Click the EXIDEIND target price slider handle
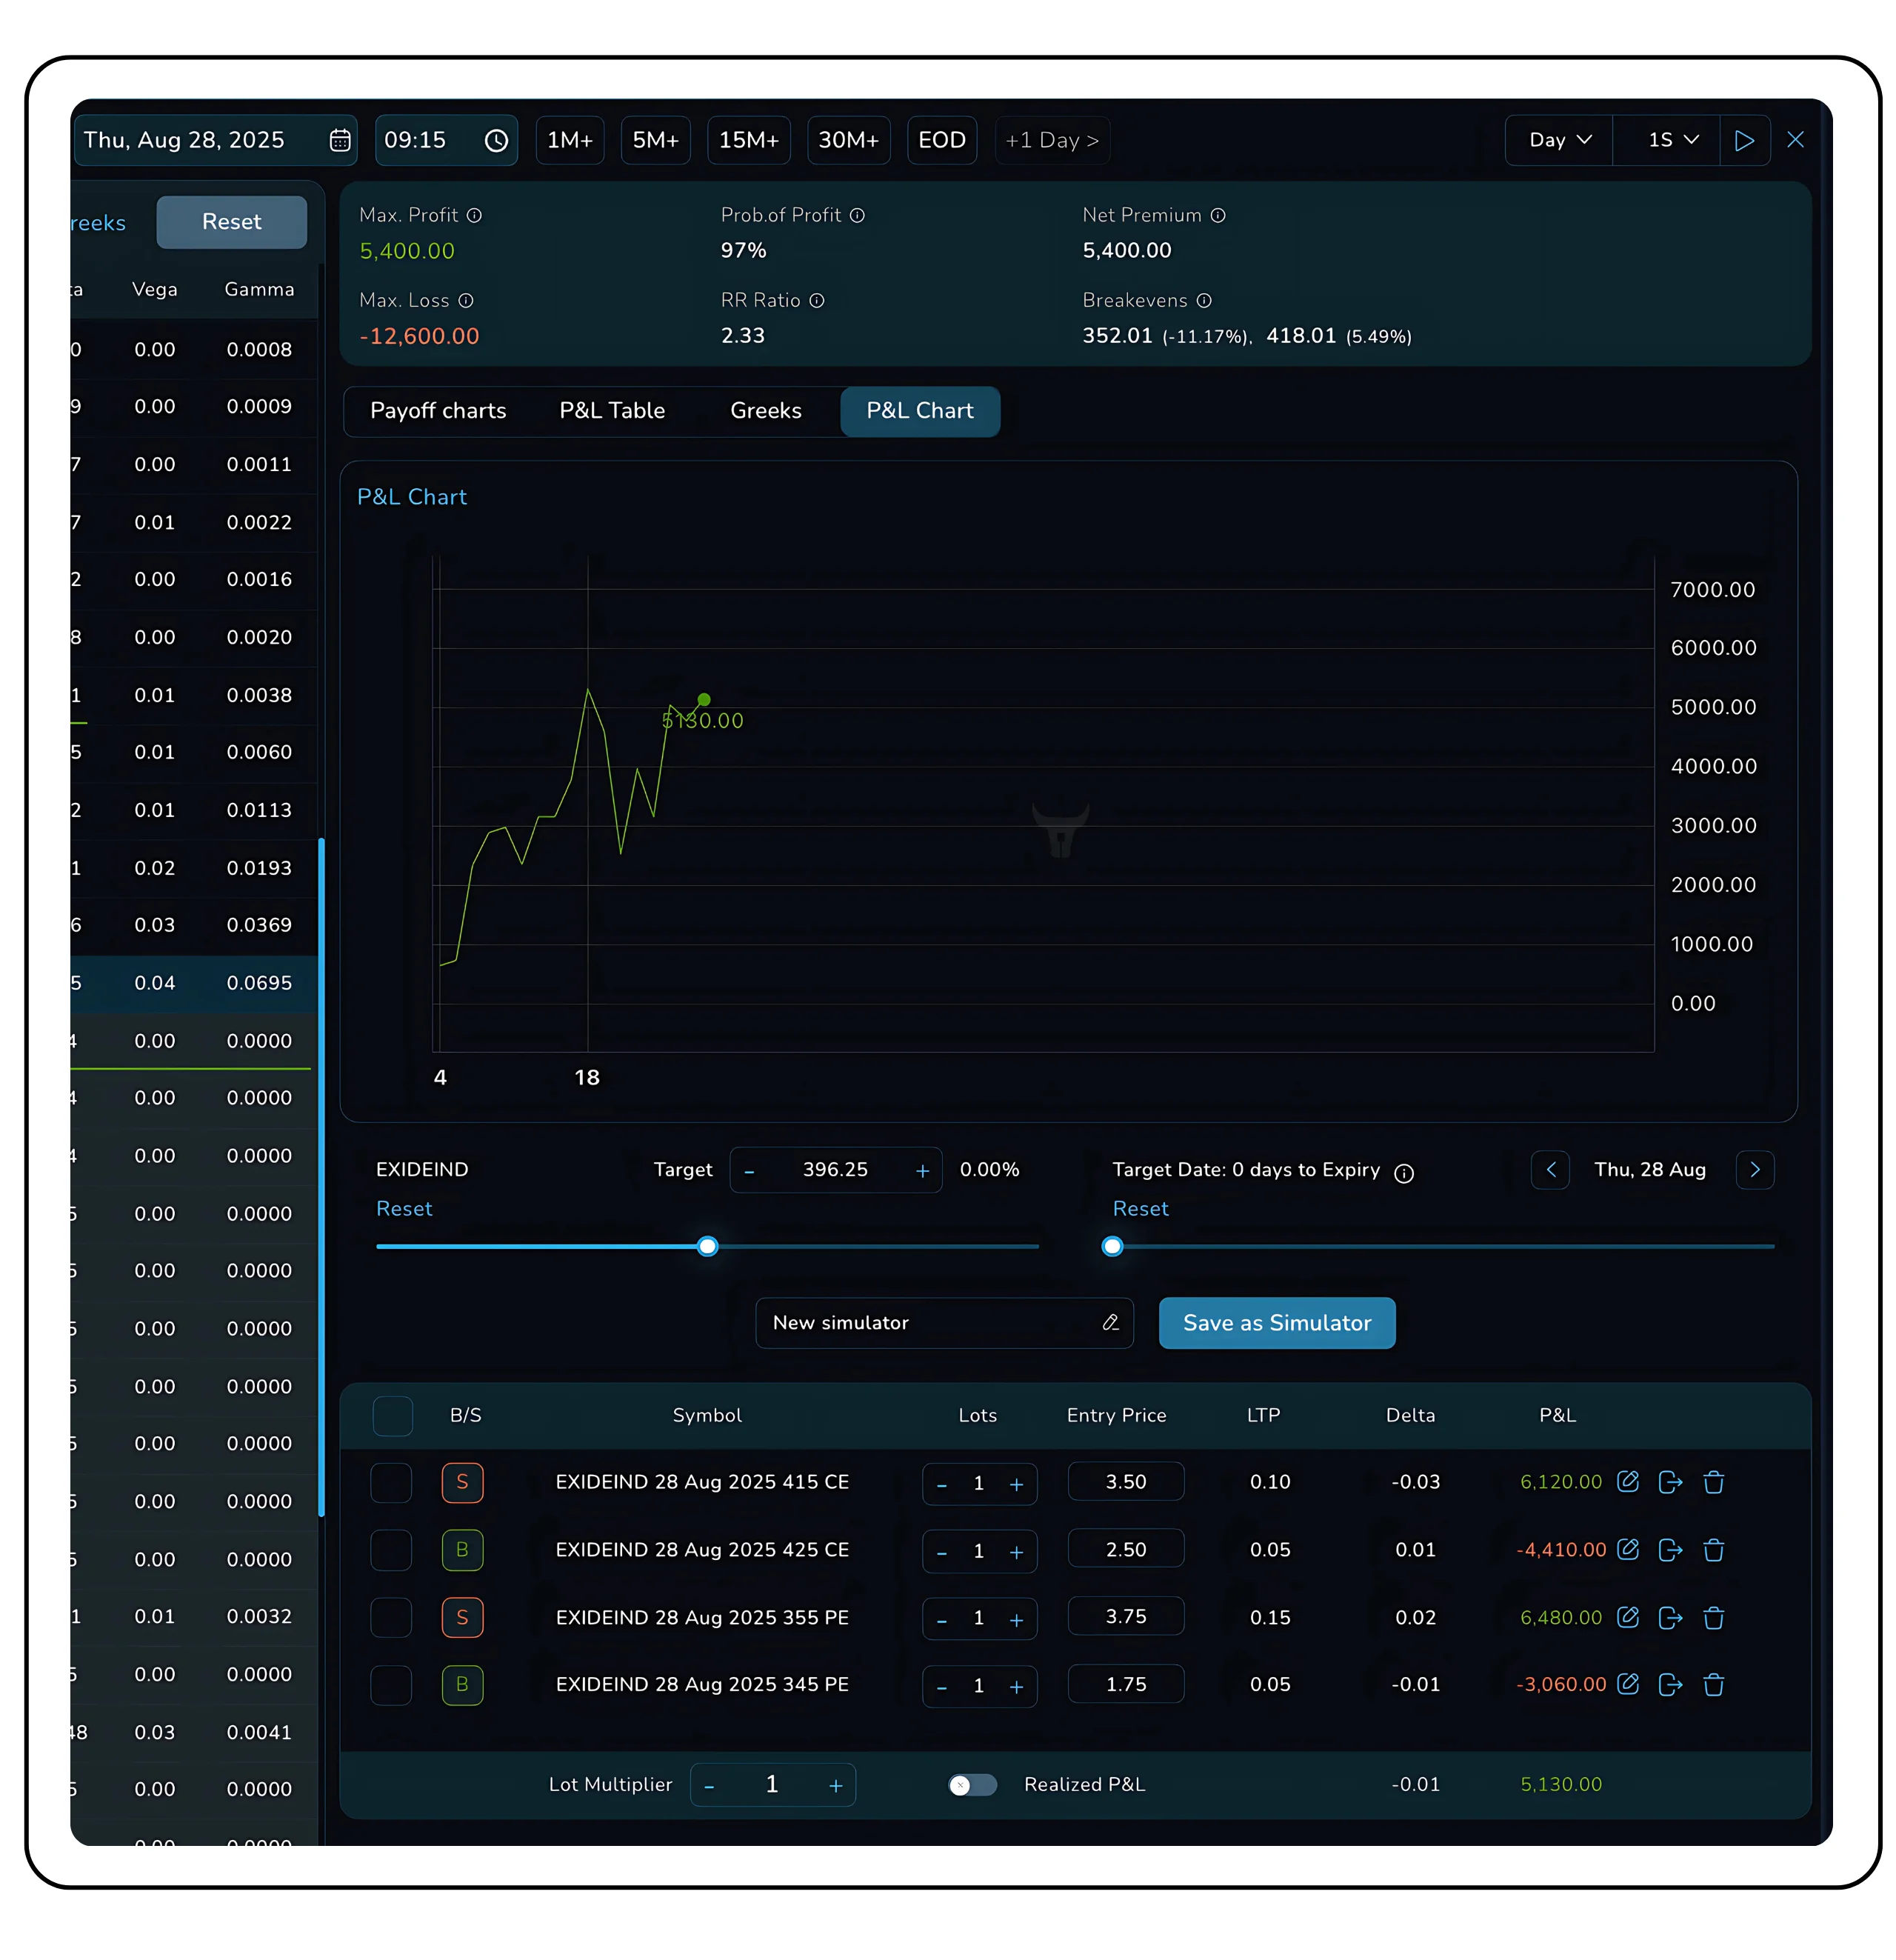Image resolution: width=1896 pixels, height=1960 pixels. pyautogui.click(x=707, y=1246)
